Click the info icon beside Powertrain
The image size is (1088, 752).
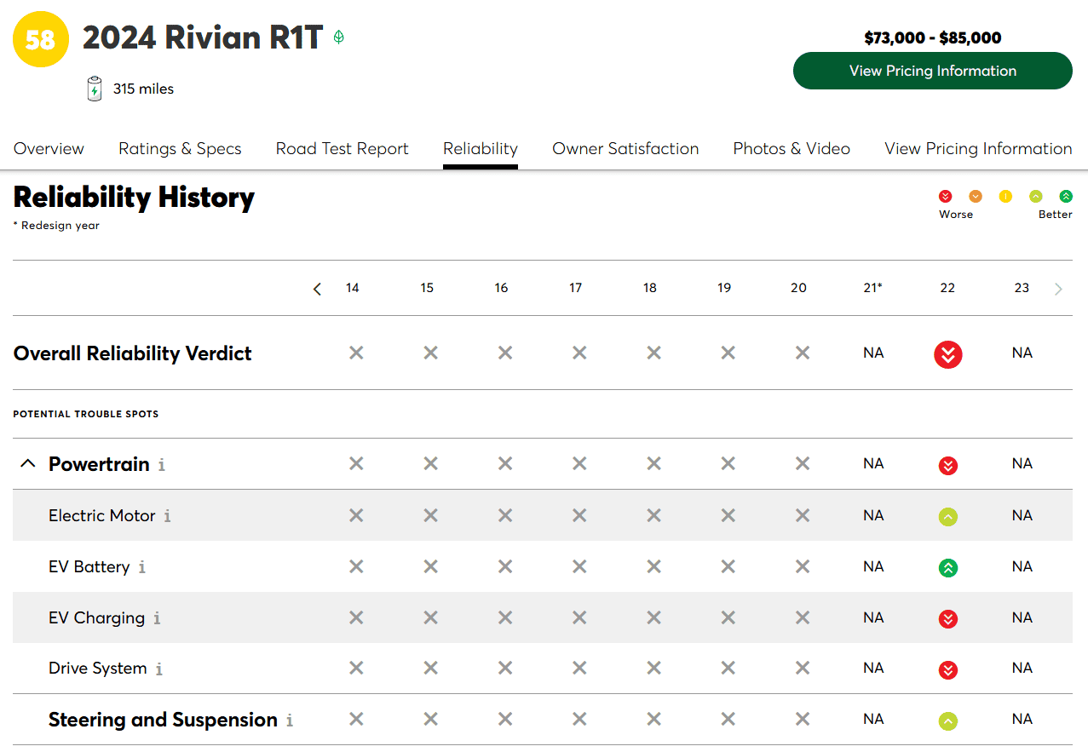tap(162, 465)
